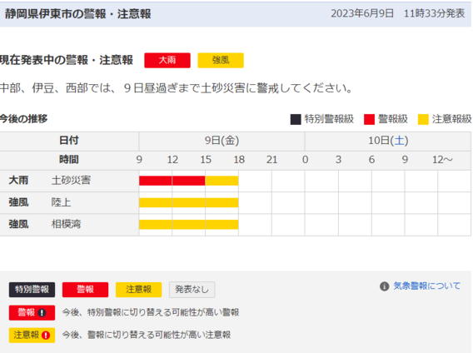This screenshot has width=473, height=353.
Task: Click red bar for 土砂災害 at 9–12
Action: [156, 181]
